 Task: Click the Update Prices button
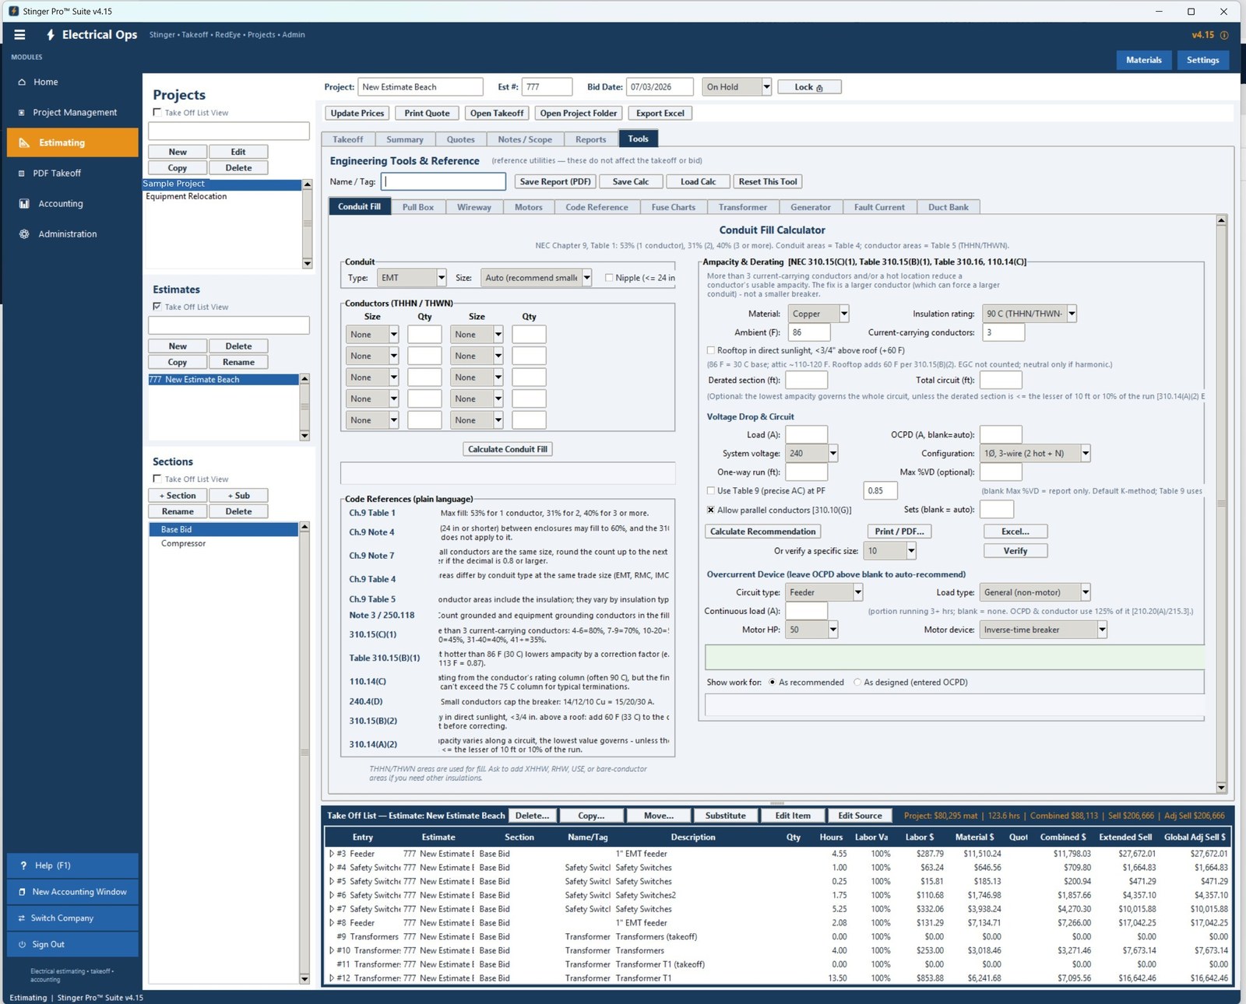pyautogui.click(x=357, y=113)
